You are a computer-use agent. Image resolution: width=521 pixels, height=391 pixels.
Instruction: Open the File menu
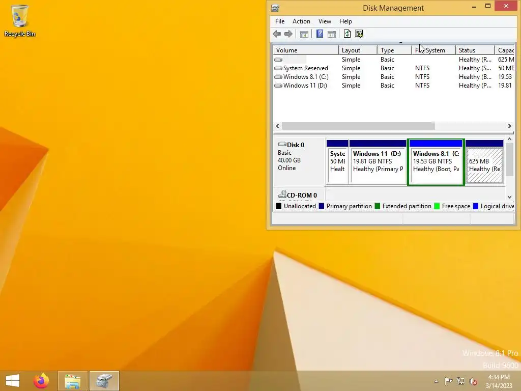[x=280, y=21]
